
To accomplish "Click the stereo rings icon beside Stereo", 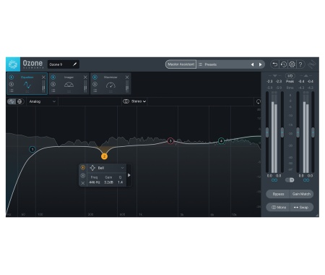I will [x=126, y=101].
